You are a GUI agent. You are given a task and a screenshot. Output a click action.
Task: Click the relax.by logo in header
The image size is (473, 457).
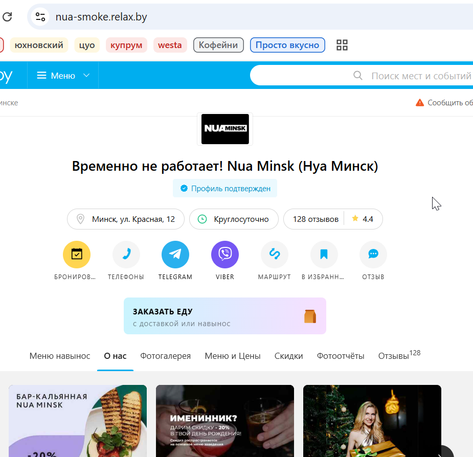pyautogui.click(x=6, y=76)
